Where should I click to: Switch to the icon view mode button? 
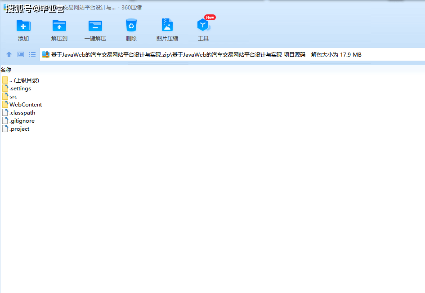click(x=21, y=55)
